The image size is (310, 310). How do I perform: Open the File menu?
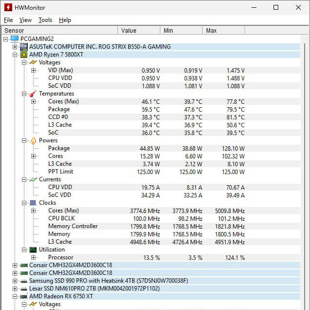8,20
